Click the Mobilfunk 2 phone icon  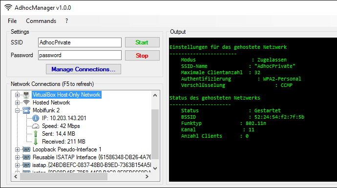click(26, 110)
